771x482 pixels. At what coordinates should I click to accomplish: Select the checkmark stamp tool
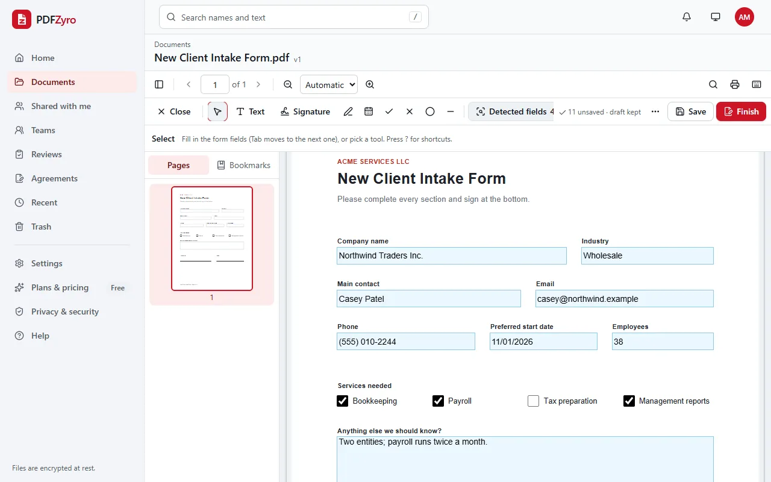pyautogui.click(x=389, y=111)
